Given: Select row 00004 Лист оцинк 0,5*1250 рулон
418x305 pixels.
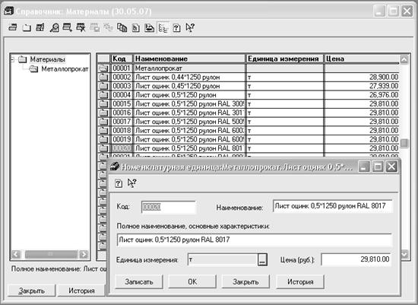Looking at the screenshot, I should click(x=248, y=95).
